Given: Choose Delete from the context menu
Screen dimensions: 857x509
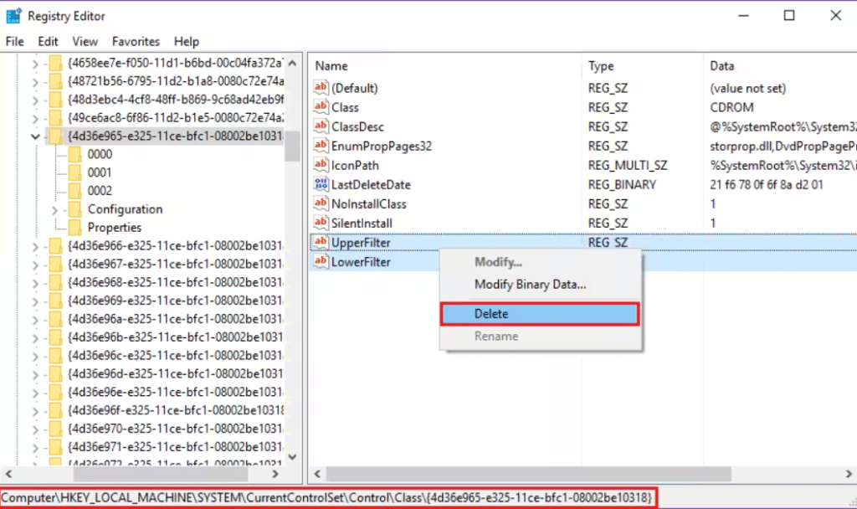Looking at the screenshot, I should coord(490,313).
